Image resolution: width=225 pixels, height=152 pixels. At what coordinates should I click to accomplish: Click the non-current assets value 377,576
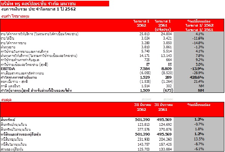pyautogui.click(x=144, y=130)
